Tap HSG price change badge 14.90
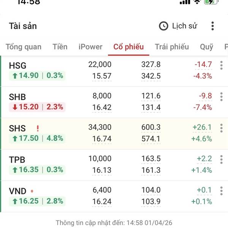 tap(37, 76)
